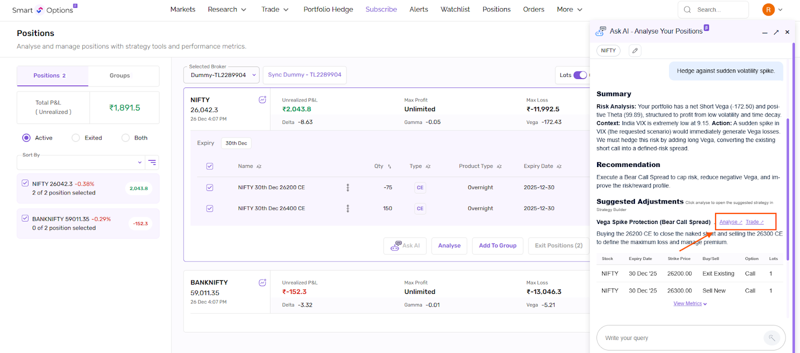Switch to the Groups tab
This screenshot has width=800, height=353.
tap(119, 75)
